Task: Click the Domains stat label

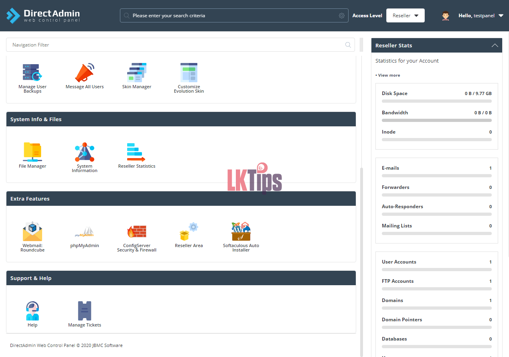Action: coord(392,300)
